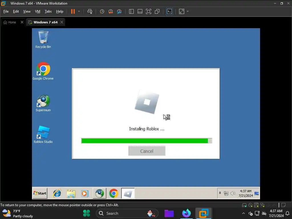Open guest network tray icon
Screen dimensions: 292x219
226,193
